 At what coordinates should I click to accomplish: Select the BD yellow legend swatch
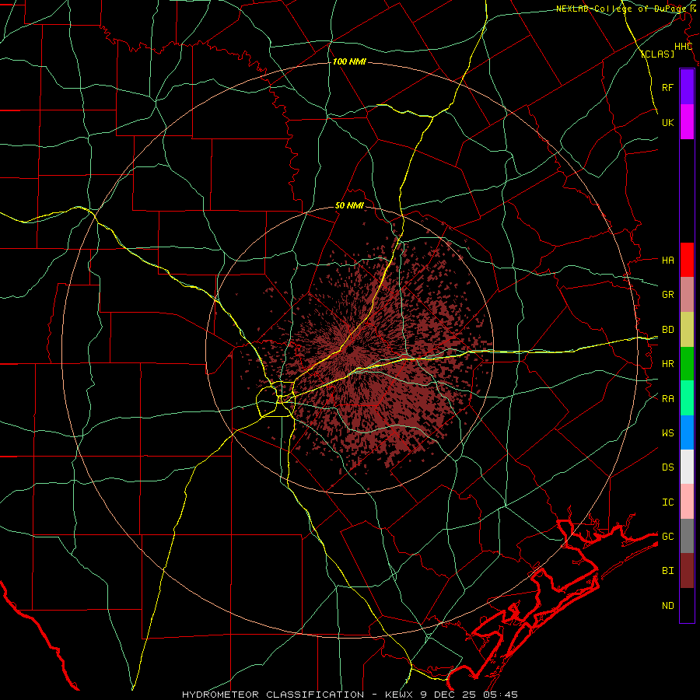[x=687, y=329]
